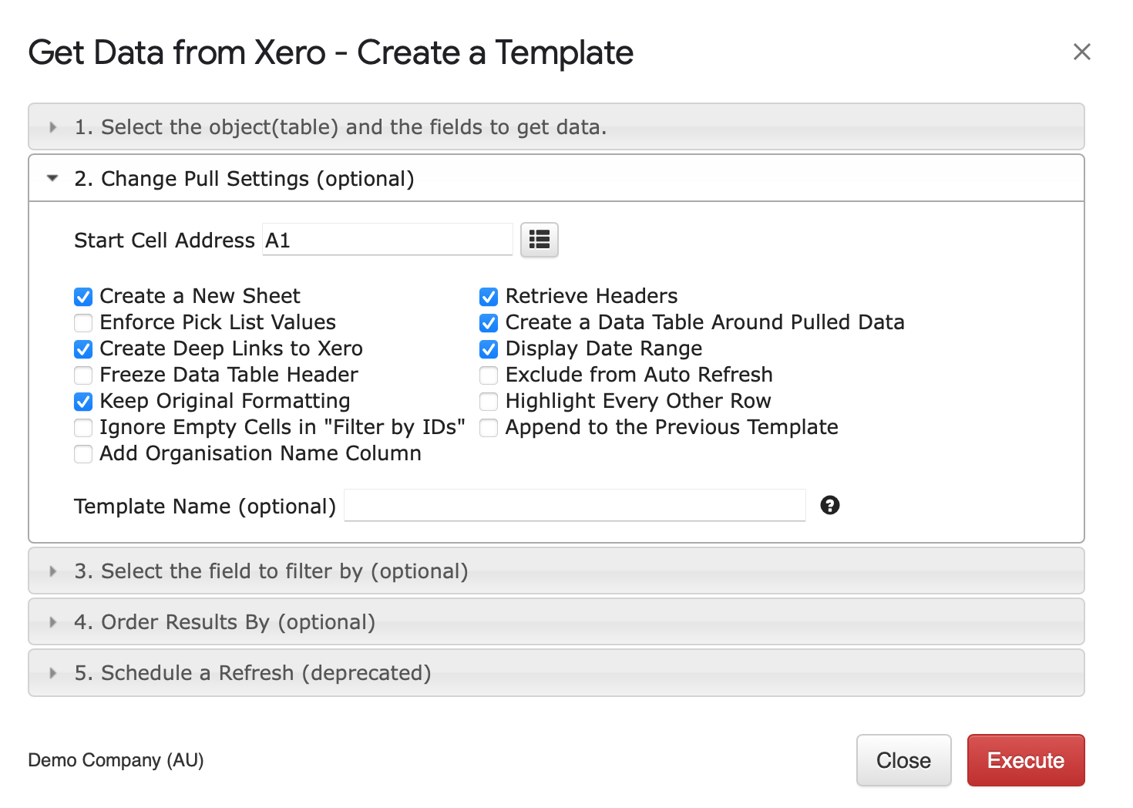
Task: Enable Exclude from Auto Refresh
Action: pyautogui.click(x=489, y=375)
